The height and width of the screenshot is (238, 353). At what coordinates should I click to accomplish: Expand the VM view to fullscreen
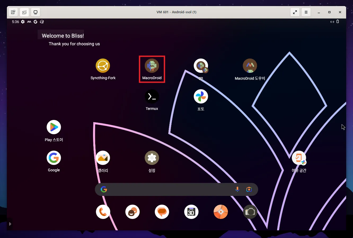(x=295, y=12)
